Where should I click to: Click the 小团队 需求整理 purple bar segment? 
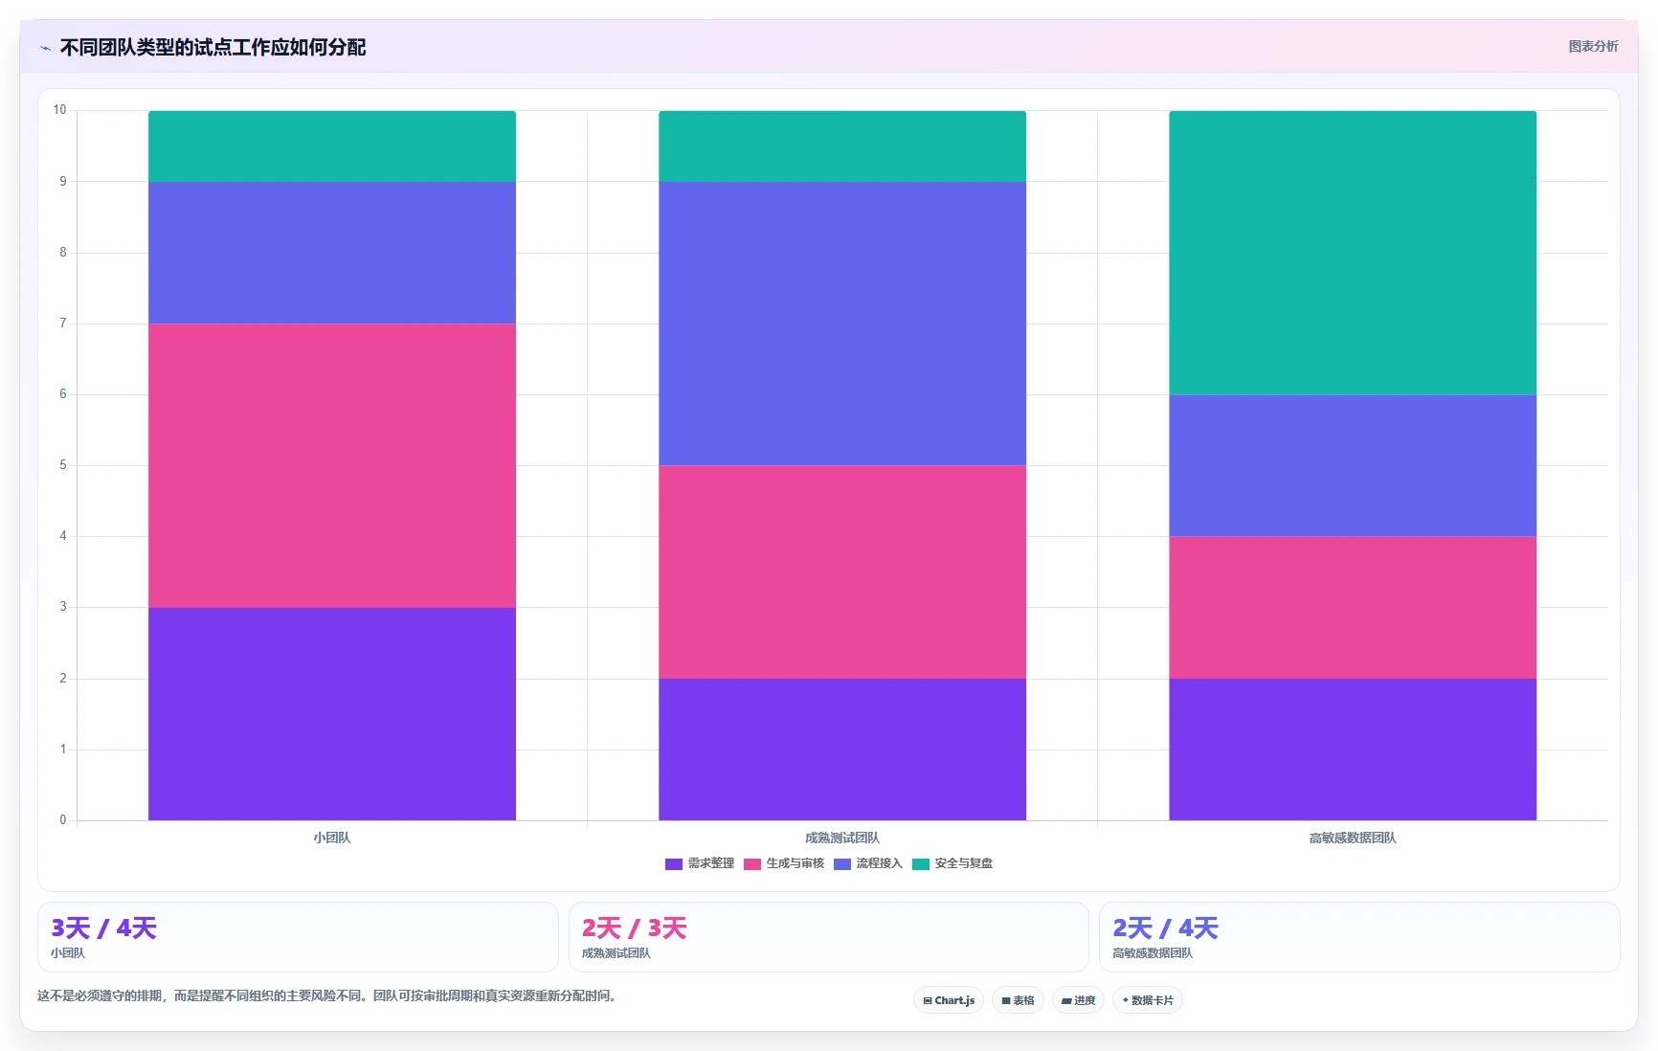point(332,714)
